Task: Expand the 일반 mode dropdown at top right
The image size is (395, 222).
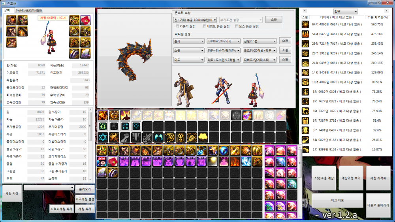Action: click(x=345, y=11)
